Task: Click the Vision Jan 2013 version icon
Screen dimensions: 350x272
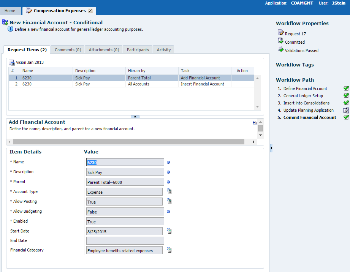Action: pyautogui.click(x=12, y=62)
